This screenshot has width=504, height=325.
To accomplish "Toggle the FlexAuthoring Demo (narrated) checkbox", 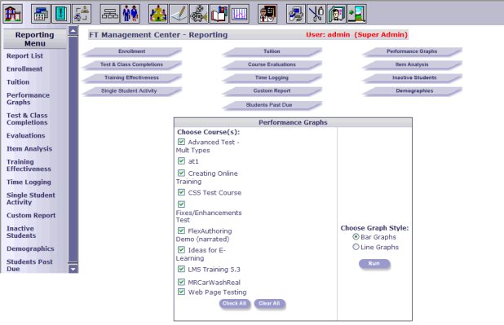I will 181,231.
